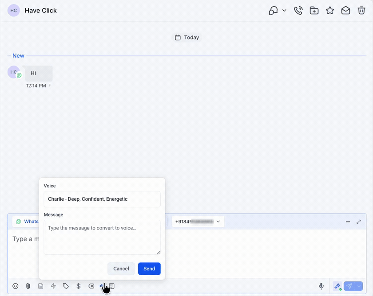Image resolution: width=373 pixels, height=296 pixels.
Task: Click the voice text area resize handle
Action: coord(159,252)
